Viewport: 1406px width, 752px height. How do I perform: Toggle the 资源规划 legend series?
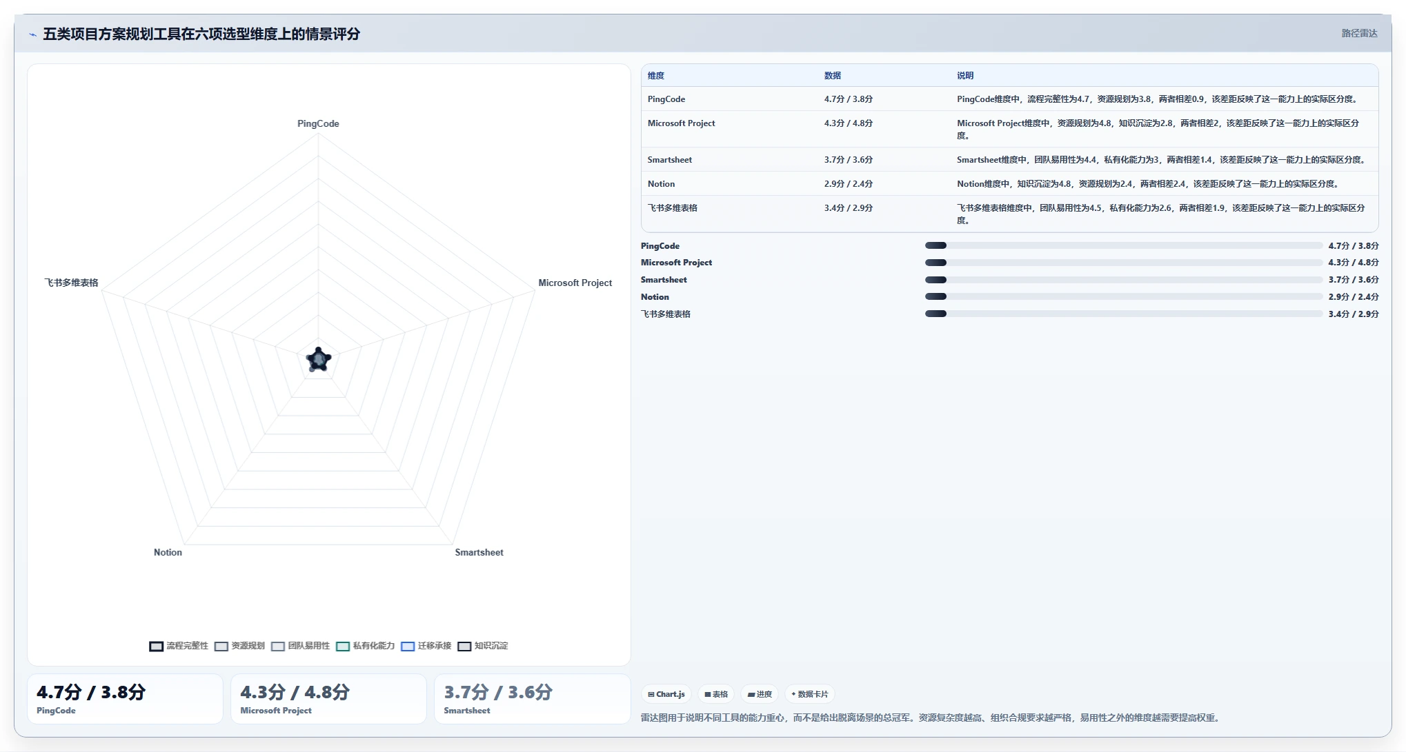(239, 646)
